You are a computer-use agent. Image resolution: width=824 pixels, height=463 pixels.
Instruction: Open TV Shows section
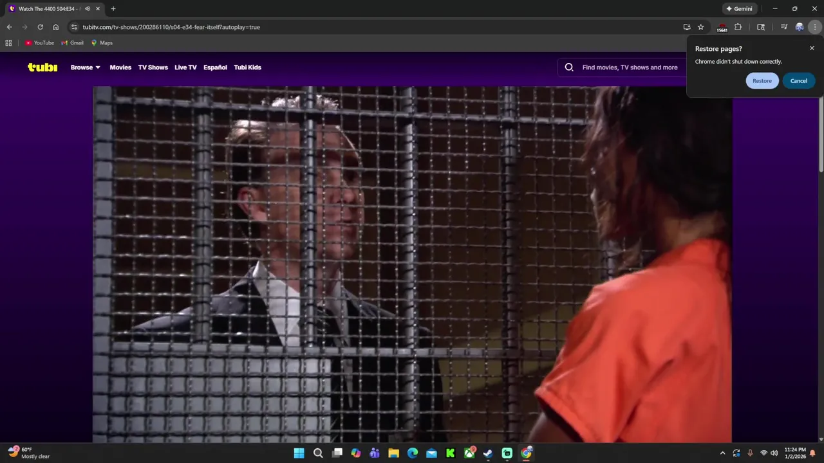(x=153, y=68)
